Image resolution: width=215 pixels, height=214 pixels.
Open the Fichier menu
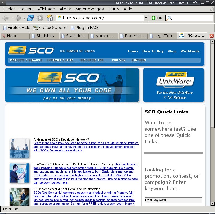[x=8, y=9]
